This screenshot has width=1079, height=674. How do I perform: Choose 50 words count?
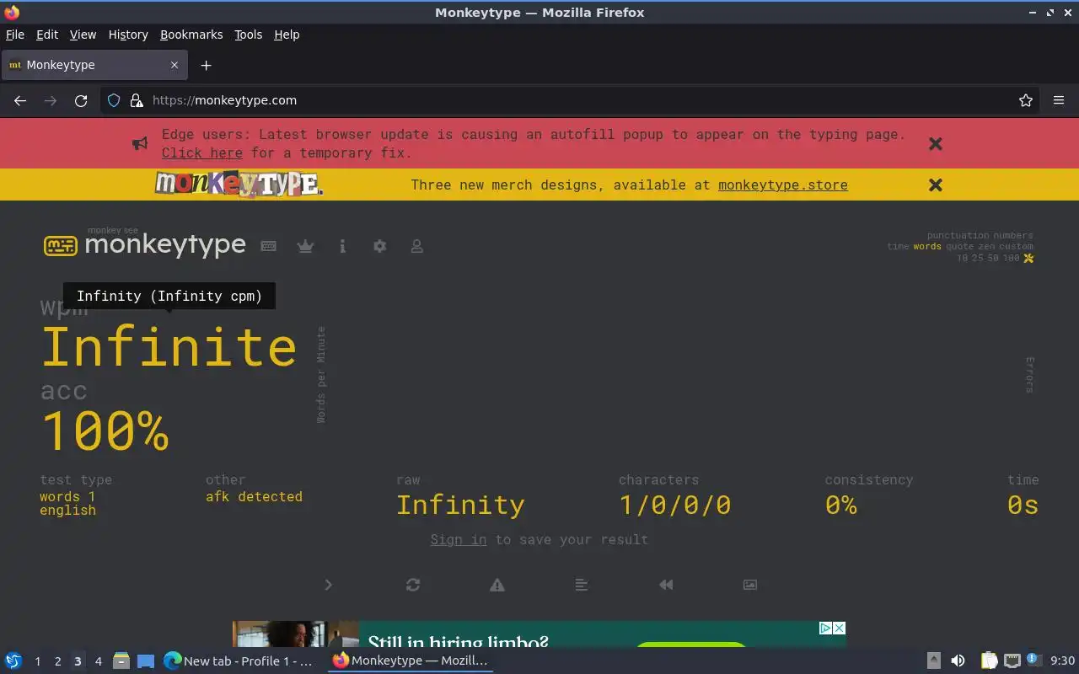[x=993, y=259]
